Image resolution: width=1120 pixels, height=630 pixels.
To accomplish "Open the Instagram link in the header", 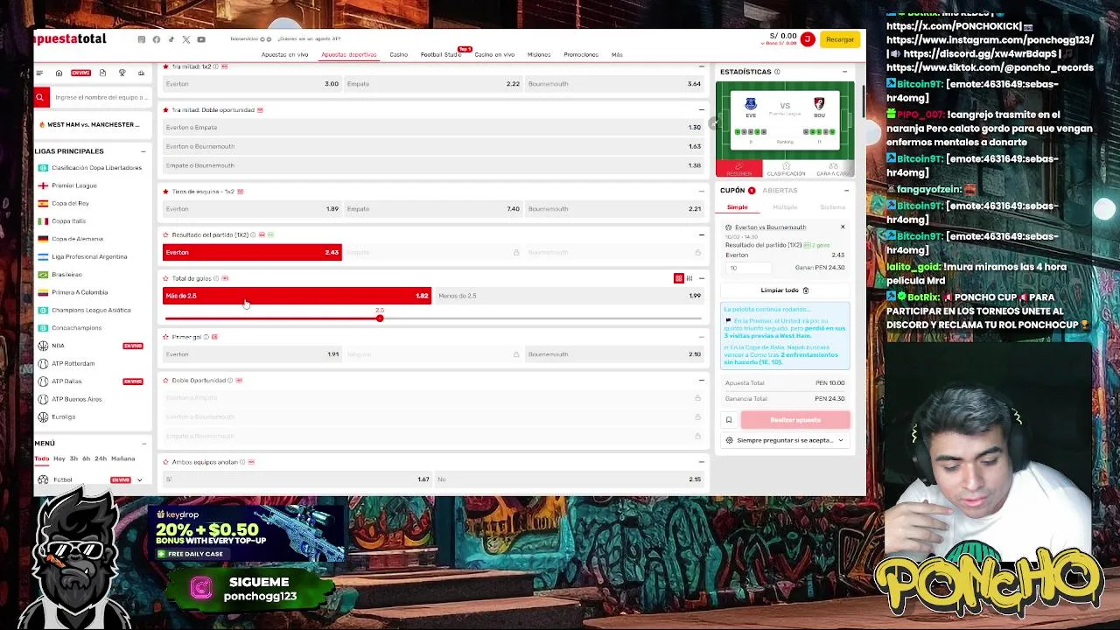I will click(142, 39).
